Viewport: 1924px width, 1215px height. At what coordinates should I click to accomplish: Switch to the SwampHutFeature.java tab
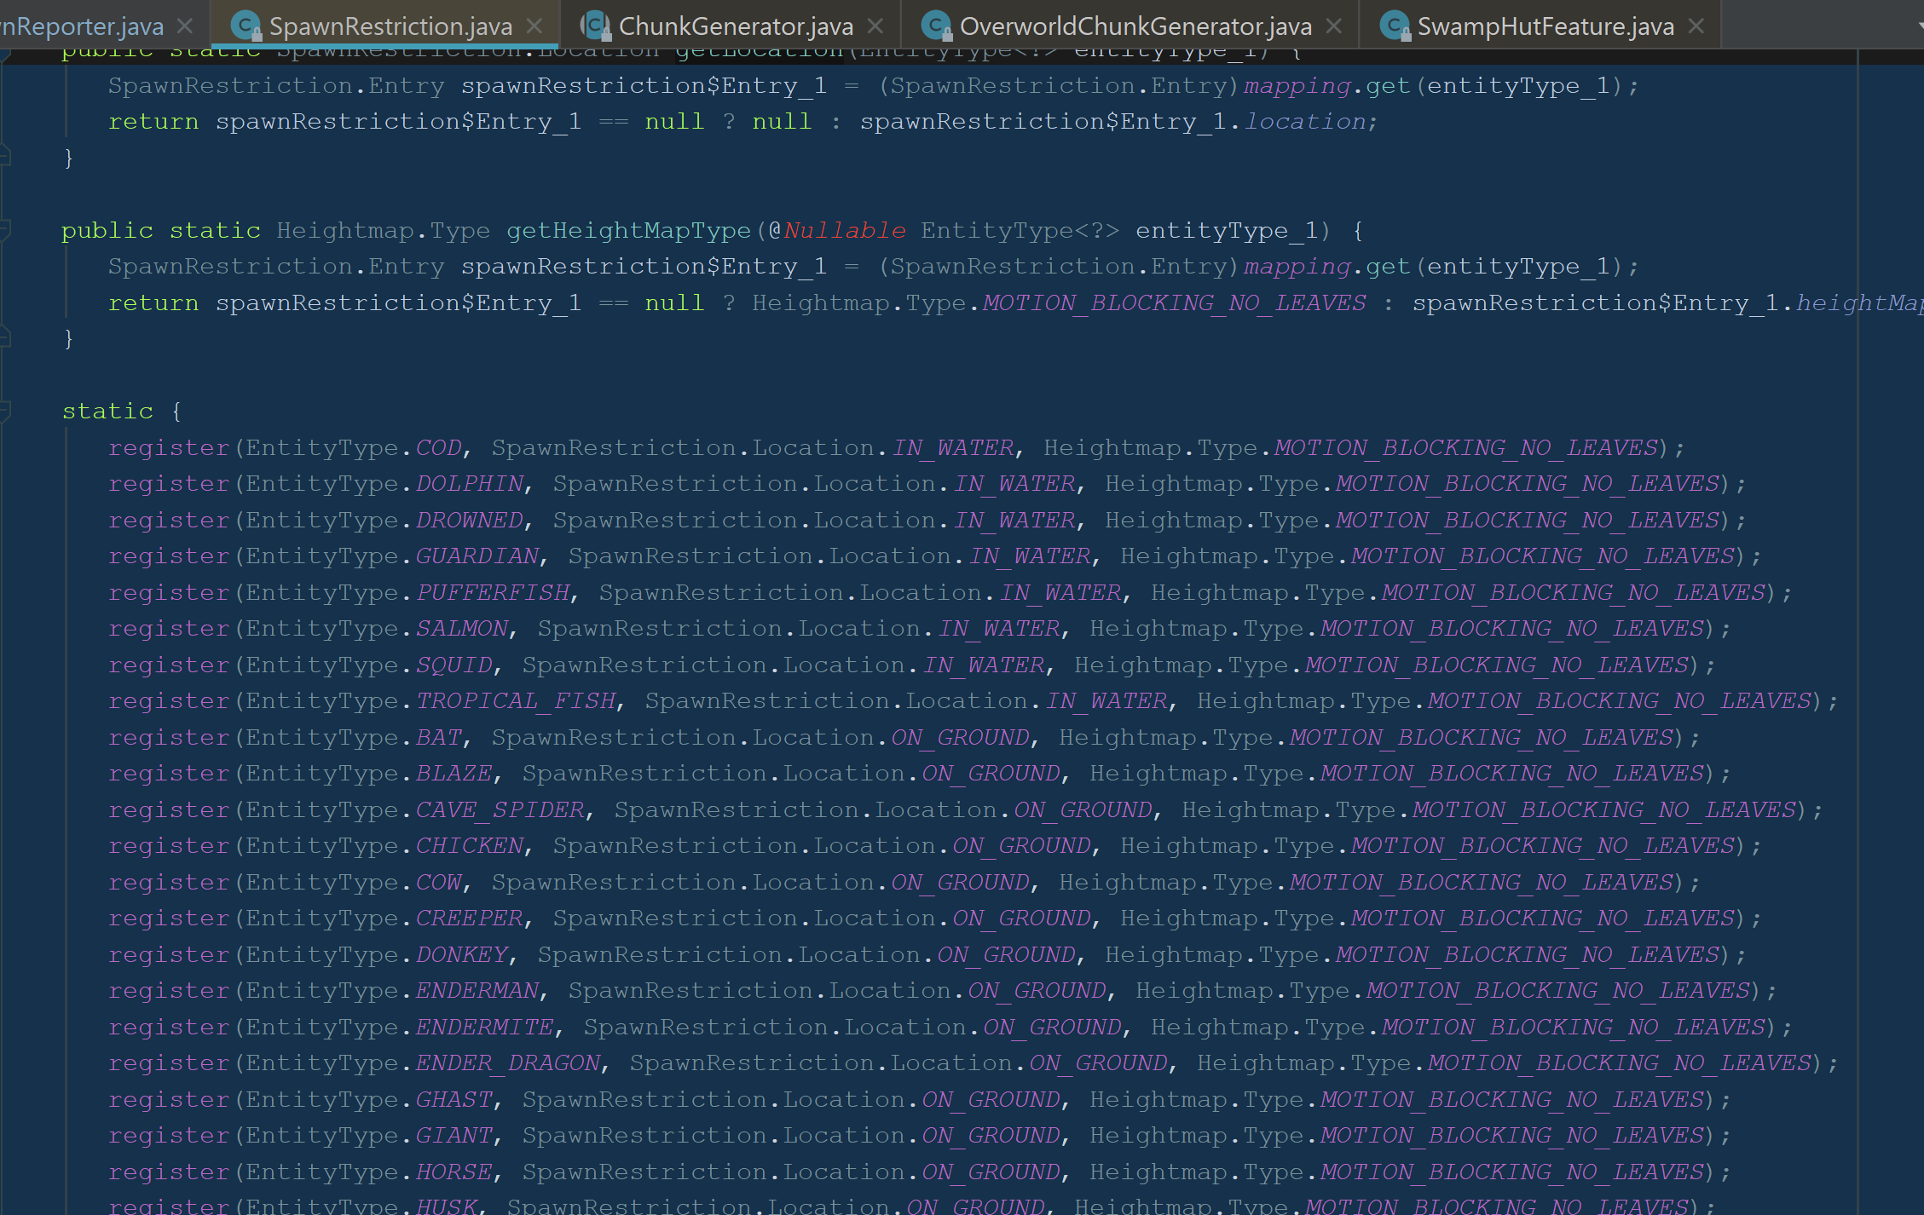click(1545, 26)
